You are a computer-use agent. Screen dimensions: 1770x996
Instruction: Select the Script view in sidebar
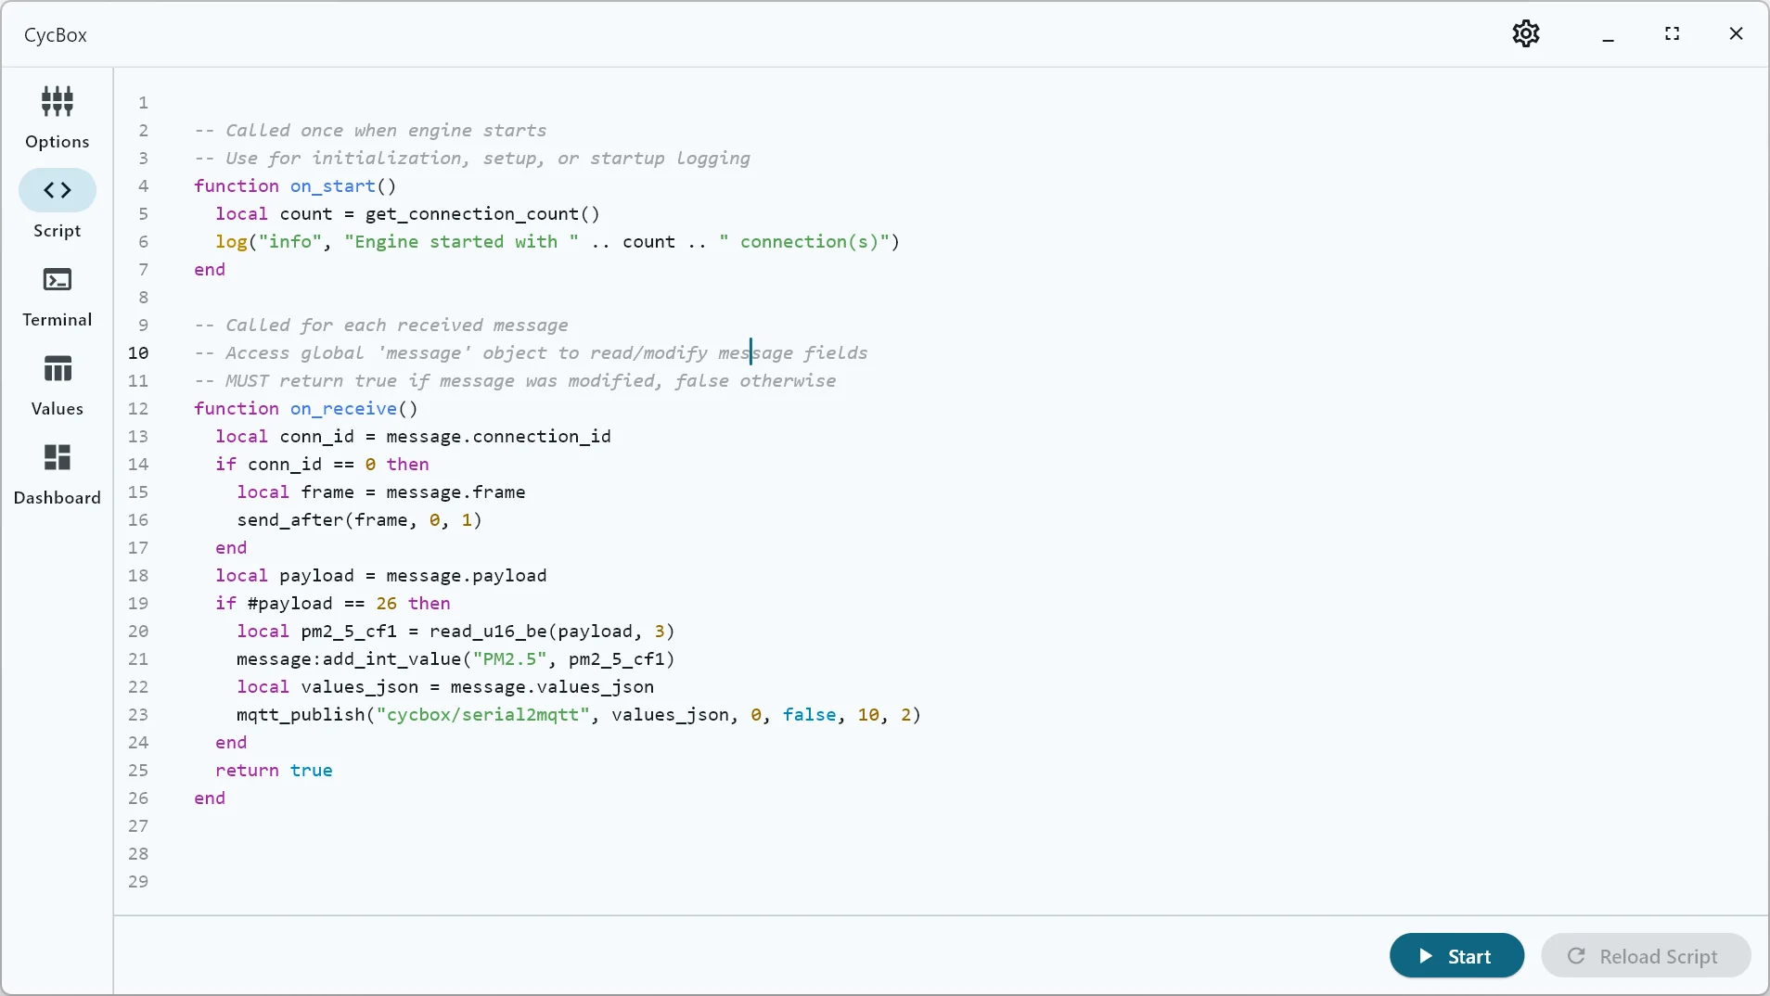pyautogui.click(x=58, y=206)
